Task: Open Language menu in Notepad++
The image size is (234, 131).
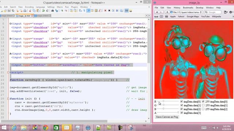Action: point(41,7)
